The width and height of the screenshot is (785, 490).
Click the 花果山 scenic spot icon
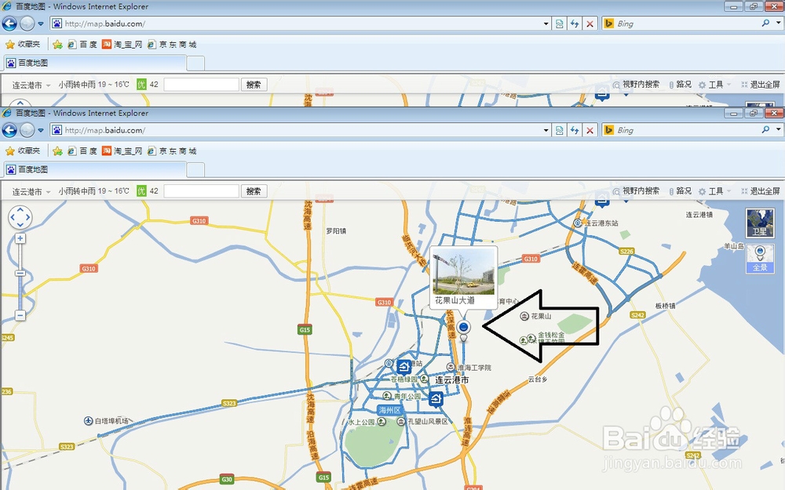point(524,316)
